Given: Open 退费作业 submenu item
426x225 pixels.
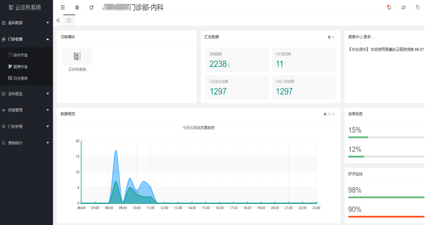Looking at the screenshot, I should (20, 67).
